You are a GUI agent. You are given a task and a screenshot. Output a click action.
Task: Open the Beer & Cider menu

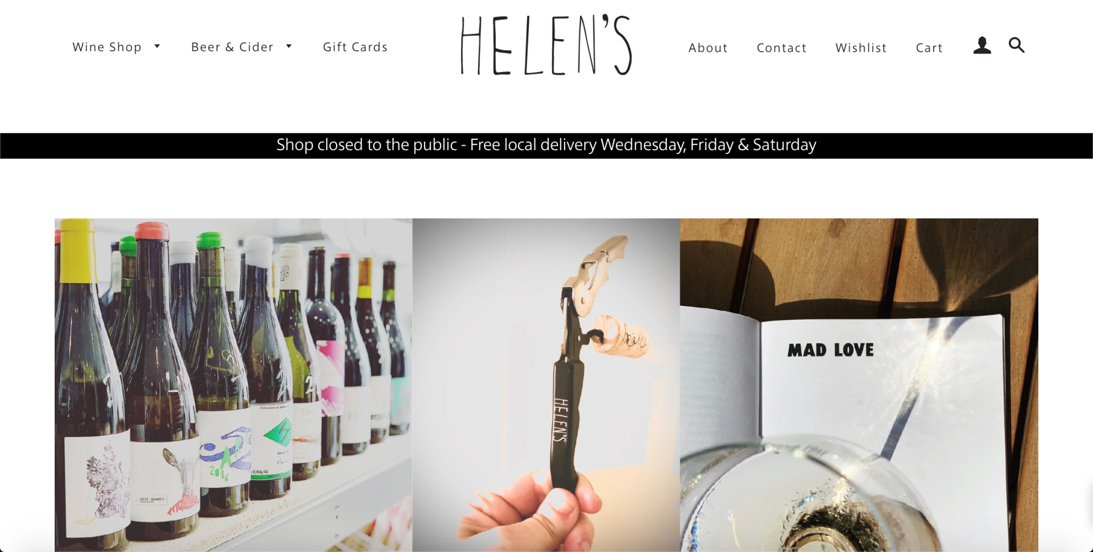click(x=232, y=47)
